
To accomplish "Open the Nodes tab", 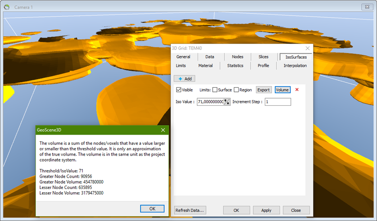I will coord(237,57).
